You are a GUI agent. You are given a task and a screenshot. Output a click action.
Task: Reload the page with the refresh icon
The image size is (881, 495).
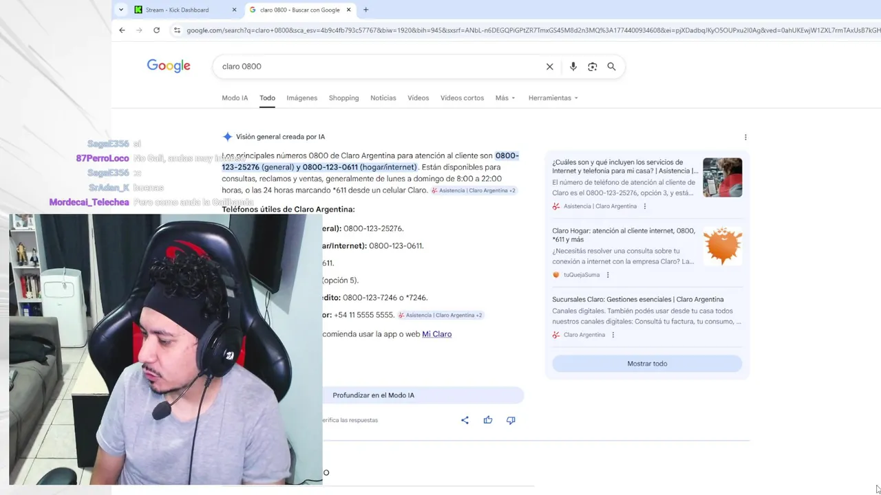point(156,30)
